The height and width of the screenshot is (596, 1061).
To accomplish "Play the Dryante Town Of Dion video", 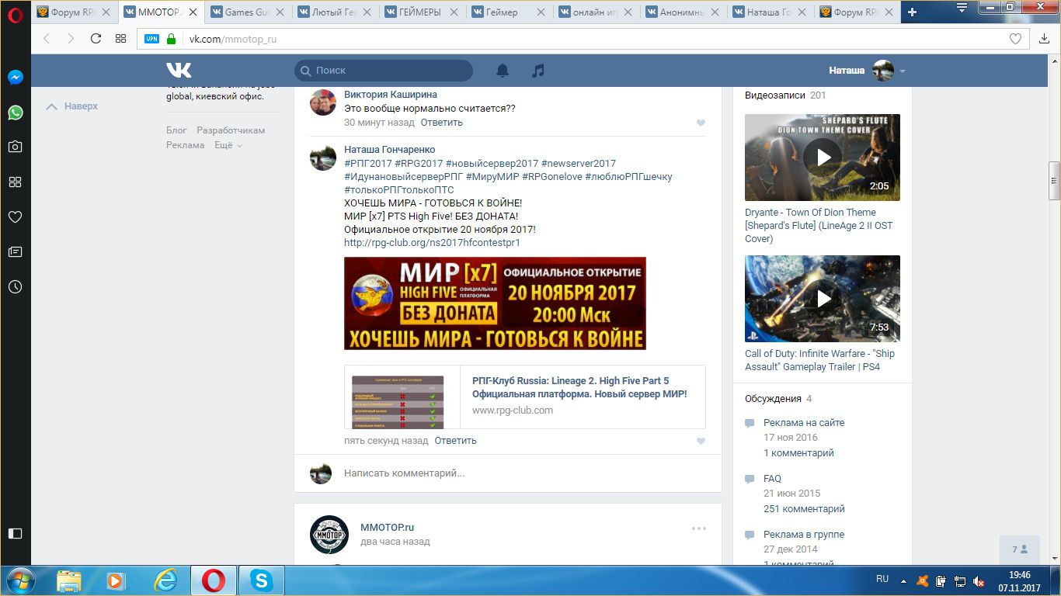I will click(823, 158).
